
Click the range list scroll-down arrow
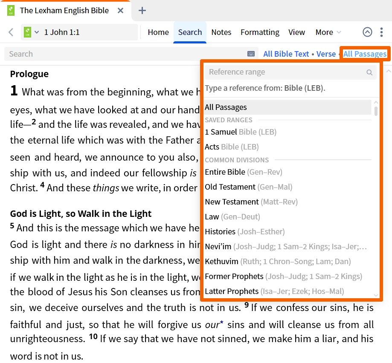(376, 295)
